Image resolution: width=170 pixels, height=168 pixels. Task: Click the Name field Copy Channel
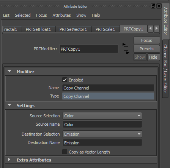(x=108, y=88)
